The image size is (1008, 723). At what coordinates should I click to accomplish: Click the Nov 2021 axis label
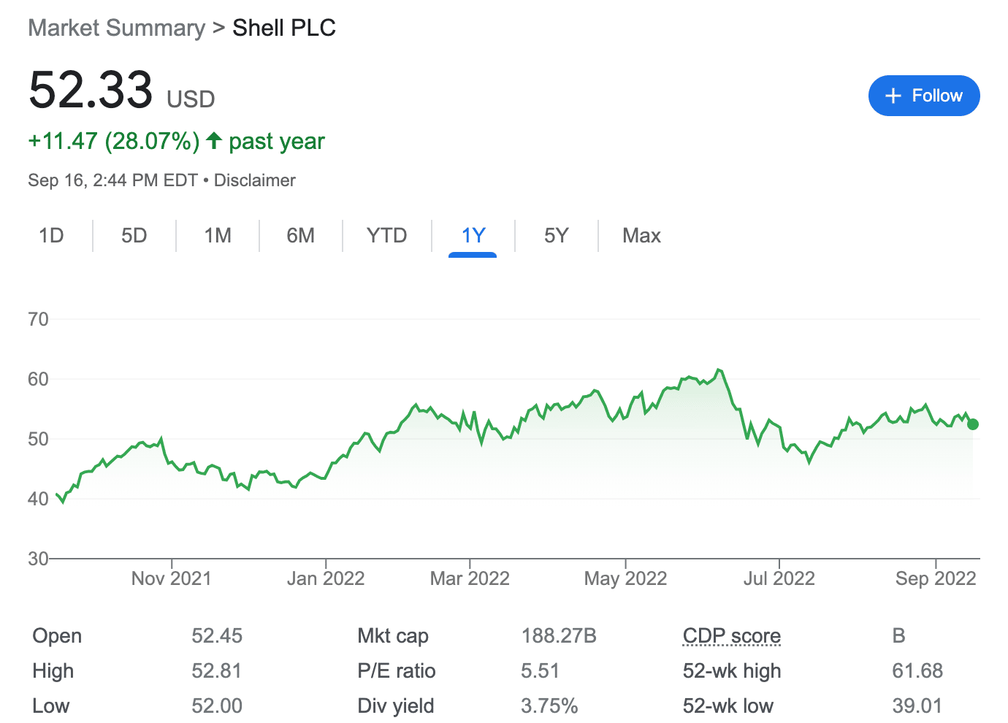[x=171, y=578]
